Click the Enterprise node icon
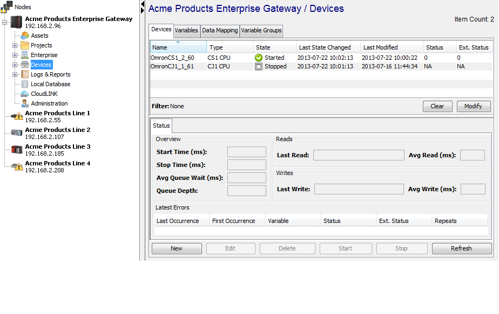Image resolution: width=499 pixels, height=314 pixels. point(25,54)
